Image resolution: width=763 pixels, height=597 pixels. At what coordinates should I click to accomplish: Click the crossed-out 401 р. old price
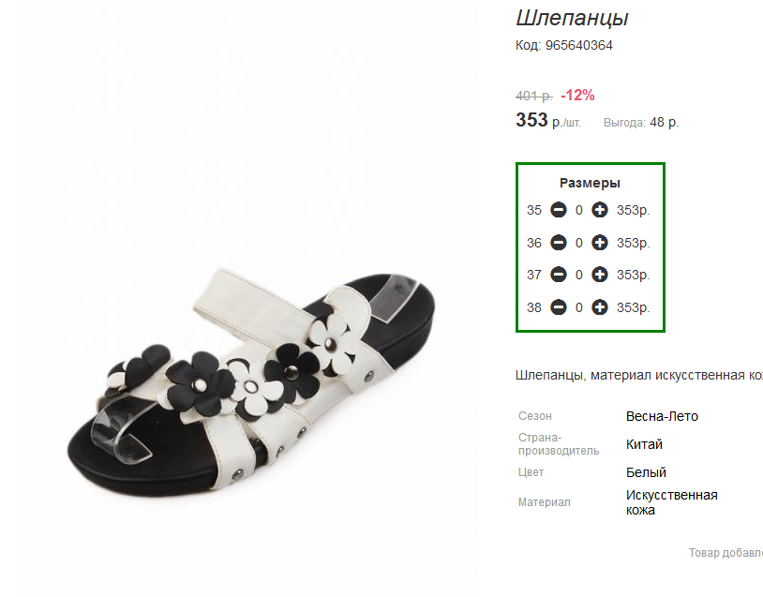(x=533, y=96)
